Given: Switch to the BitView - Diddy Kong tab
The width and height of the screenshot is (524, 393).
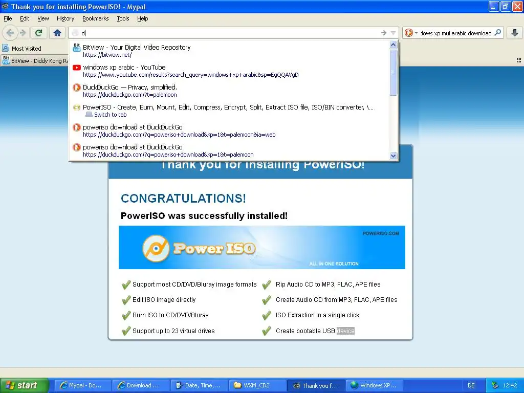Looking at the screenshot, I should click(x=35, y=60).
